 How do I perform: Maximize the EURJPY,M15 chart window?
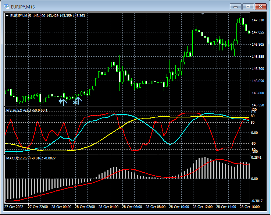(x=248, y=6)
